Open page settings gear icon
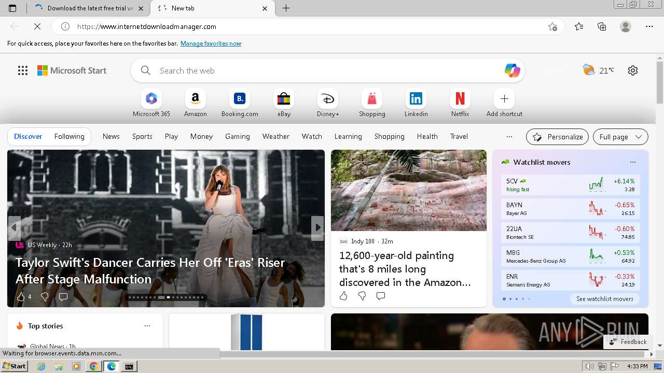 (x=633, y=70)
